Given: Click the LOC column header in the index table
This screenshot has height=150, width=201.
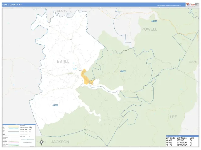Looking at the screenshot, I should pos(192,138).
